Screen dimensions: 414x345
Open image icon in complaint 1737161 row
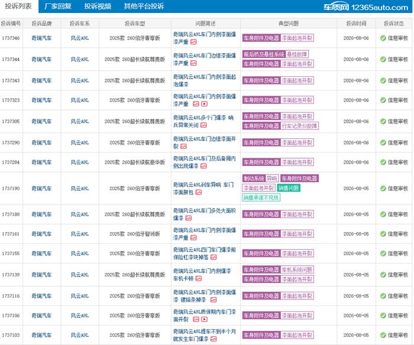[x=193, y=237]
